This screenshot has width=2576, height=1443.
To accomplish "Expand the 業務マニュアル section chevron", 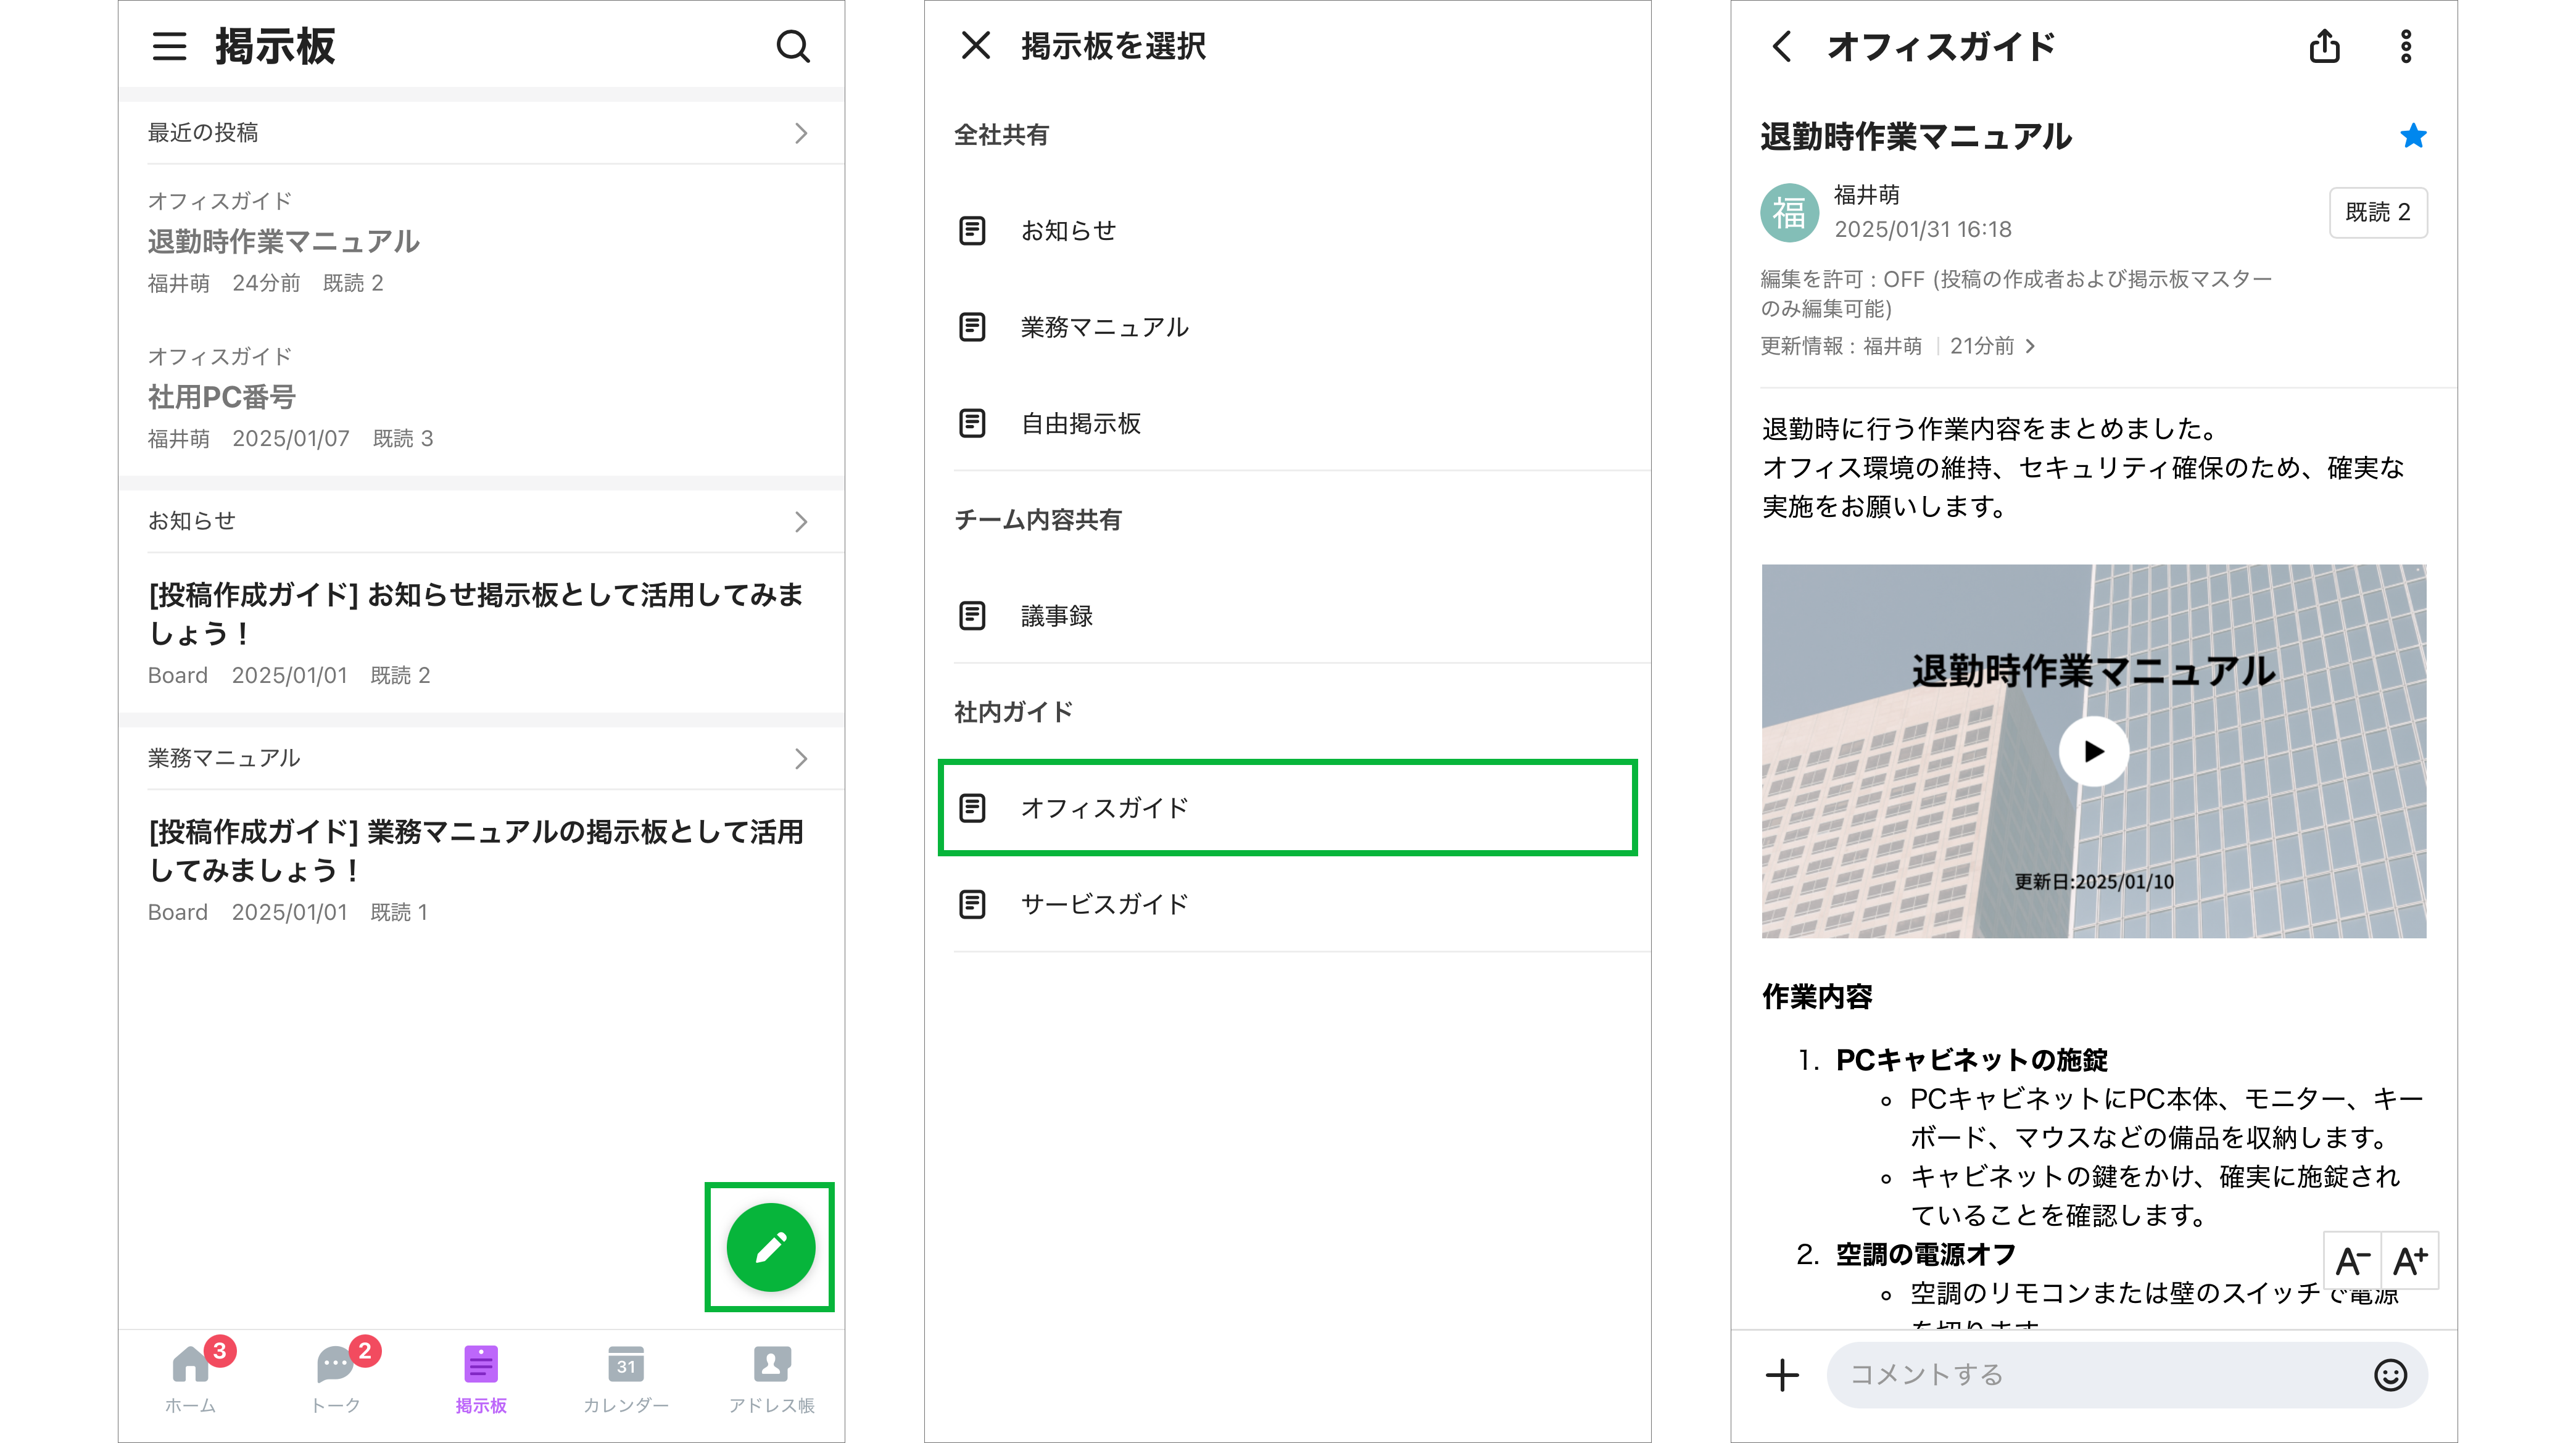I will tap(801, 758).
